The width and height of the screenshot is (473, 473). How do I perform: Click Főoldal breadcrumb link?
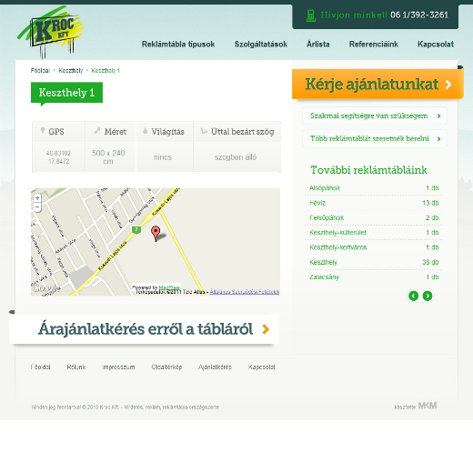[40, 71]
